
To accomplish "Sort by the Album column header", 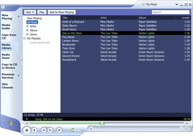I will (x=156, y=18).
